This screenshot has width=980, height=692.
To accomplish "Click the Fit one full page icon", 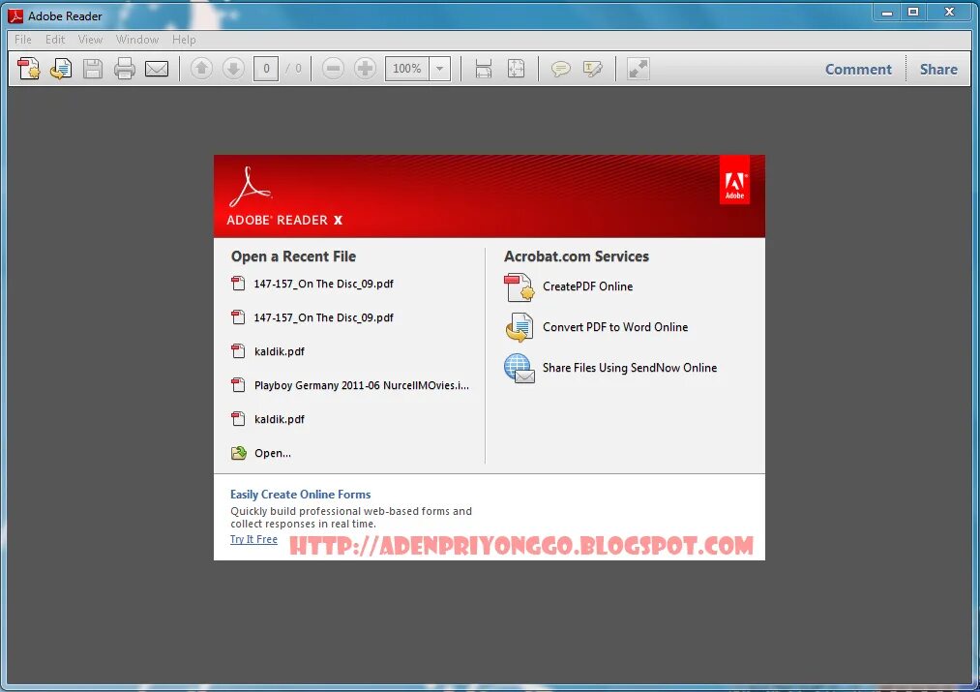I will (x=516, y=68).
